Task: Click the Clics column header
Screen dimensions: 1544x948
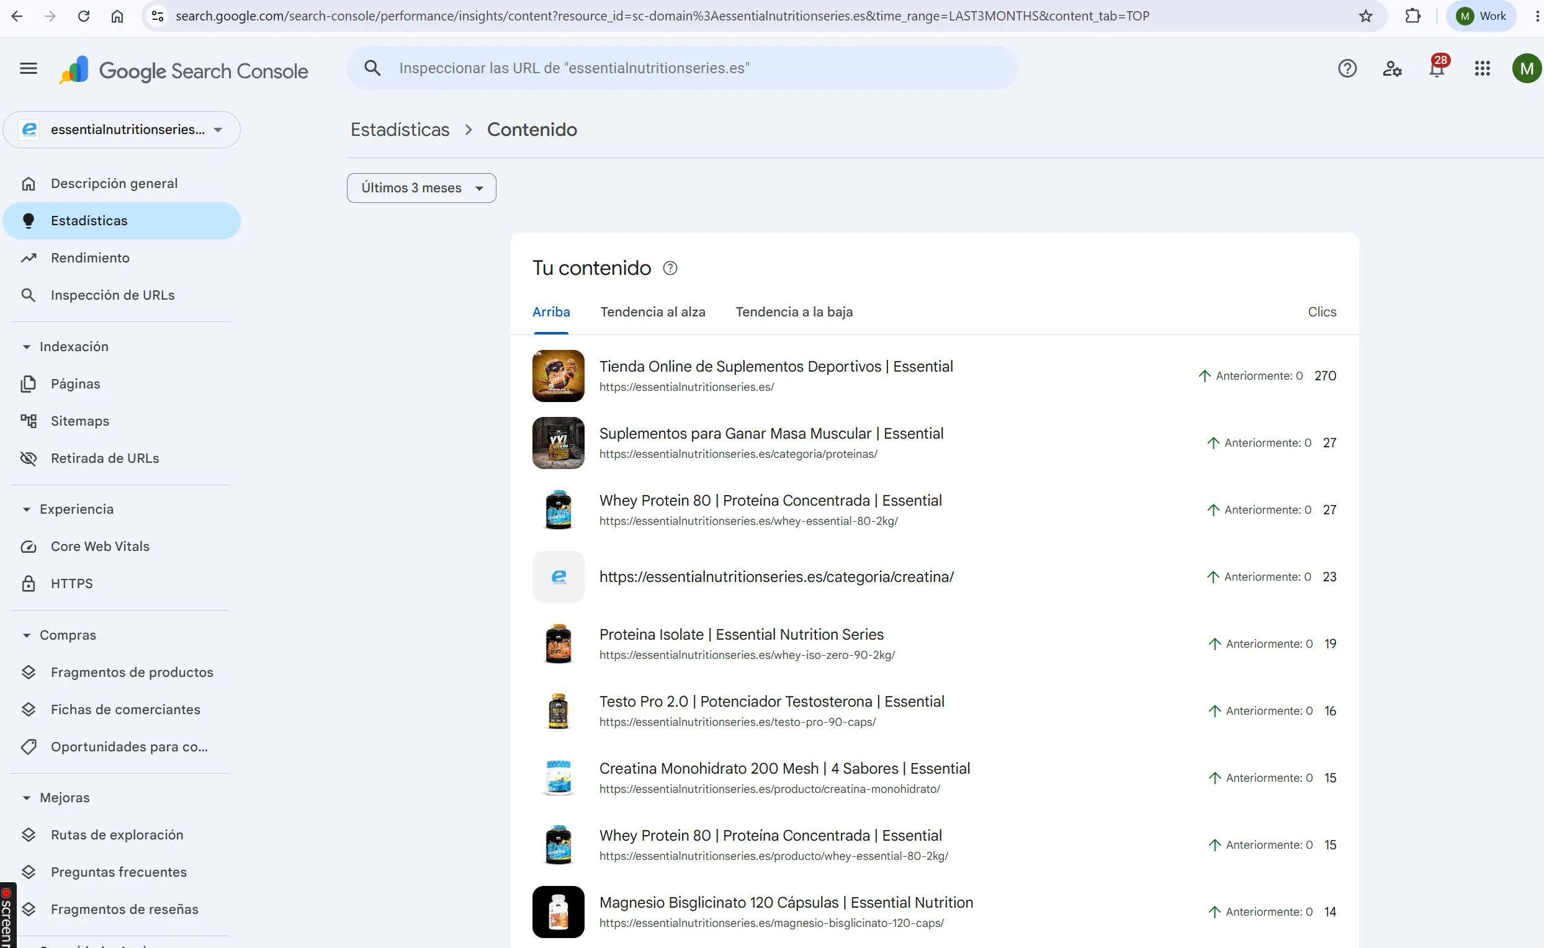Action: pos(1322,312)
